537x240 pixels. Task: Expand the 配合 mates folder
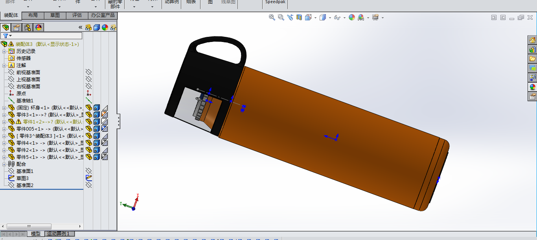click(x=4, y=164)
